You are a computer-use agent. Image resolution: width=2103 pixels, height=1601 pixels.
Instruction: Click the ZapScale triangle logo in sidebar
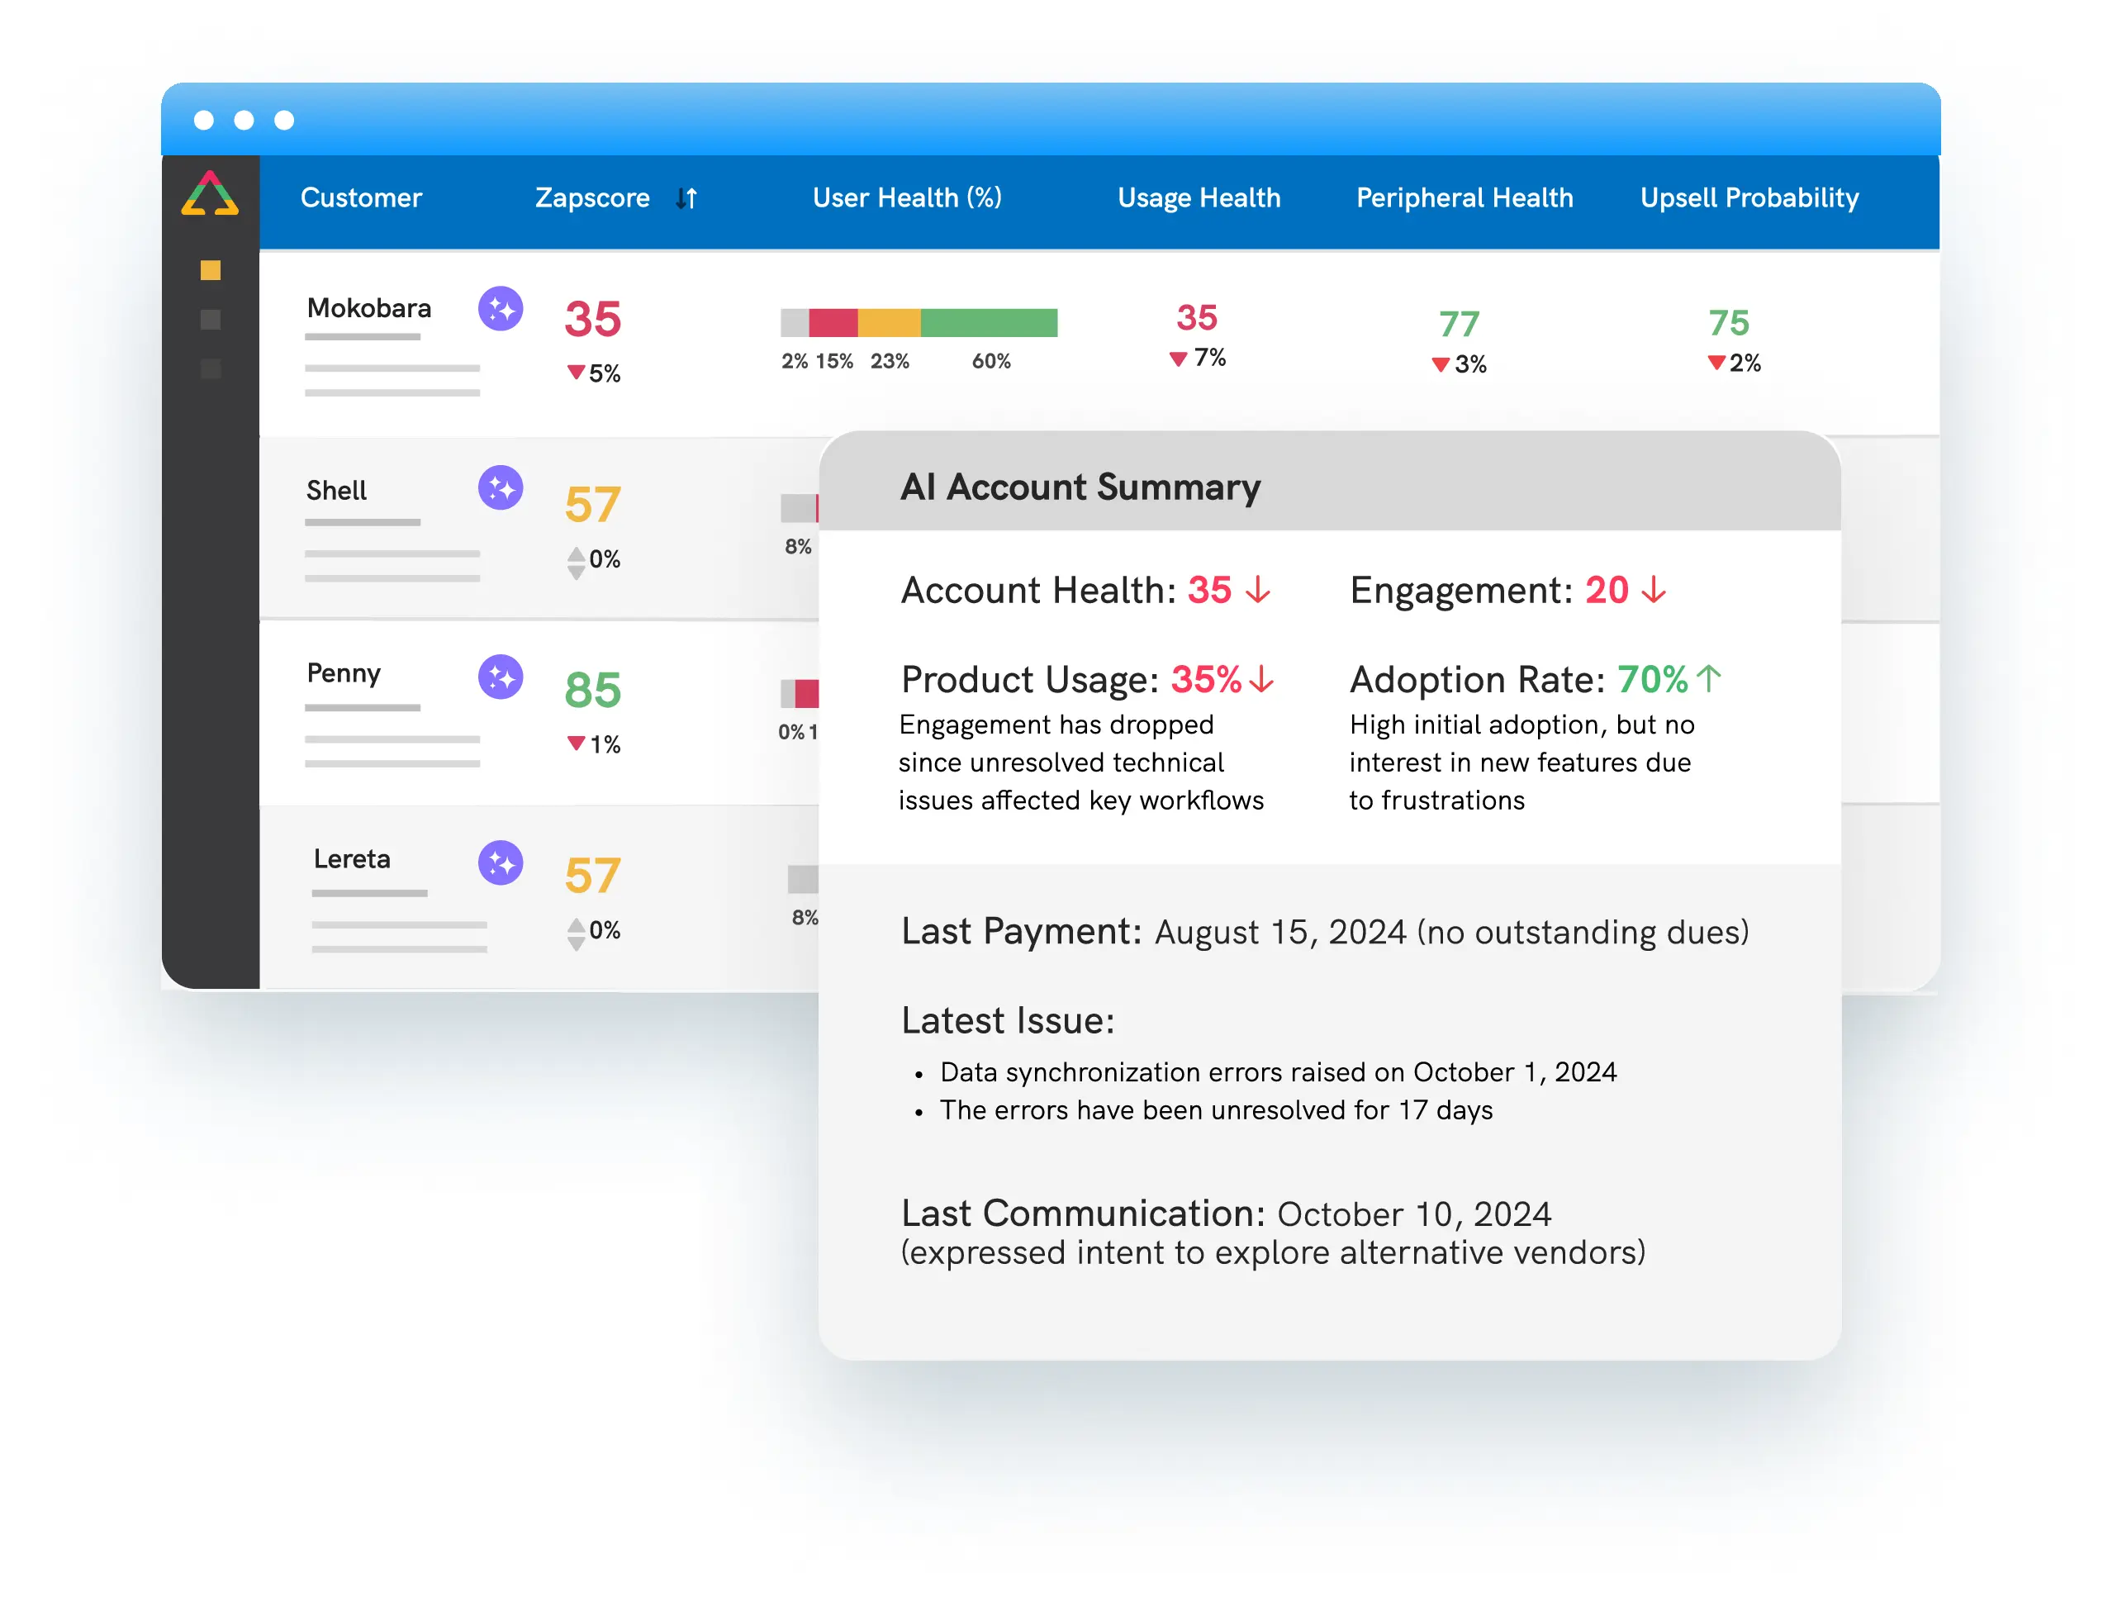tap(210, 193)
